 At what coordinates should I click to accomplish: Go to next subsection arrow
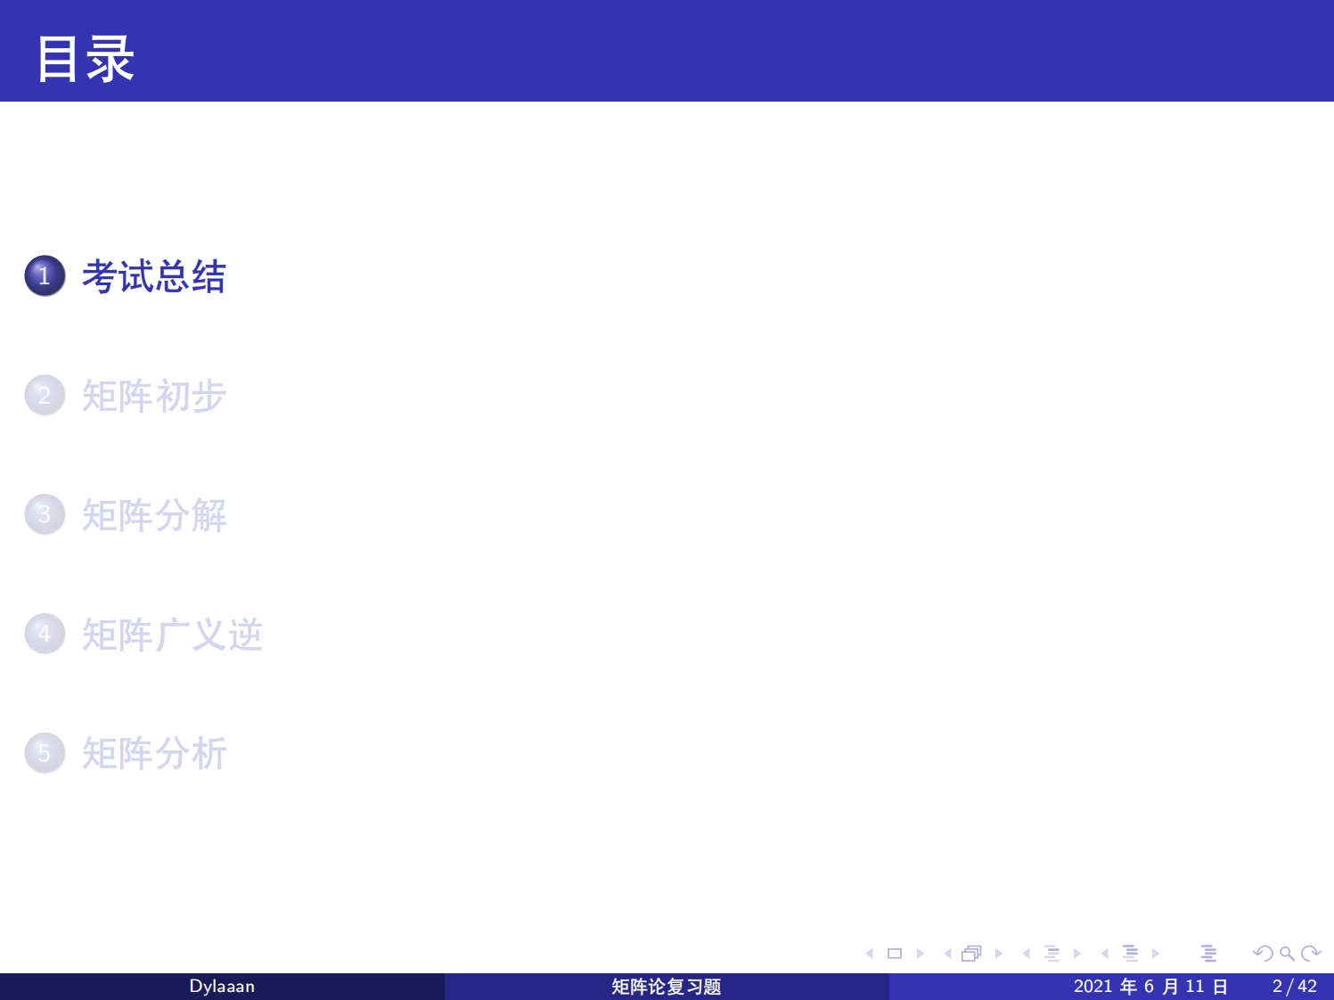coord(1077,954)
